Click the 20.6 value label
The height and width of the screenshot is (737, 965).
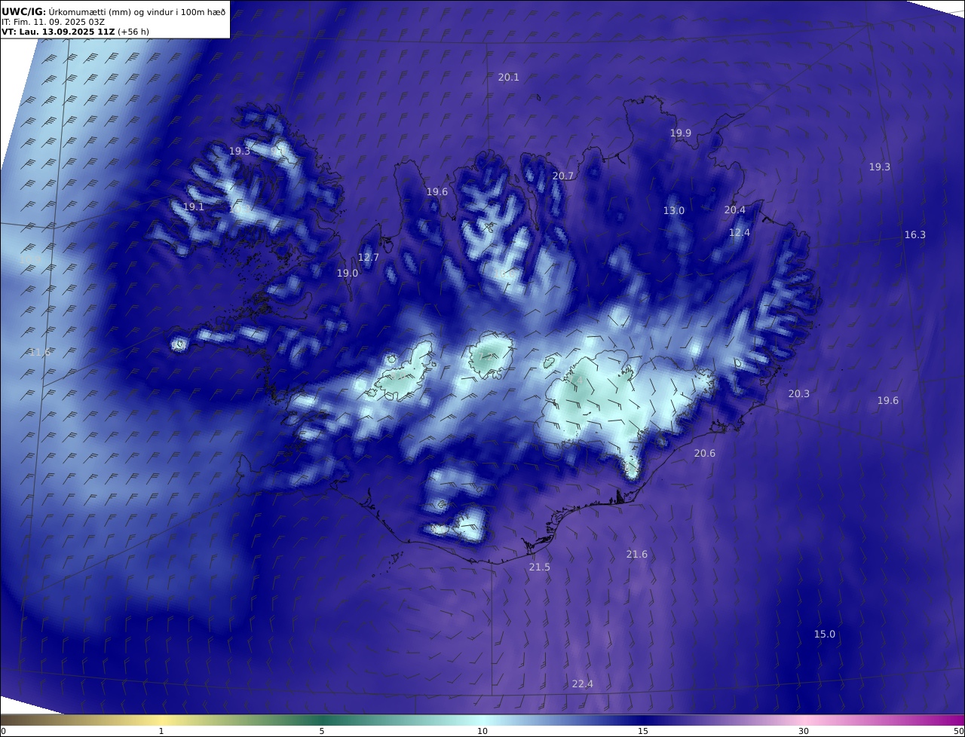click(705, 454)
